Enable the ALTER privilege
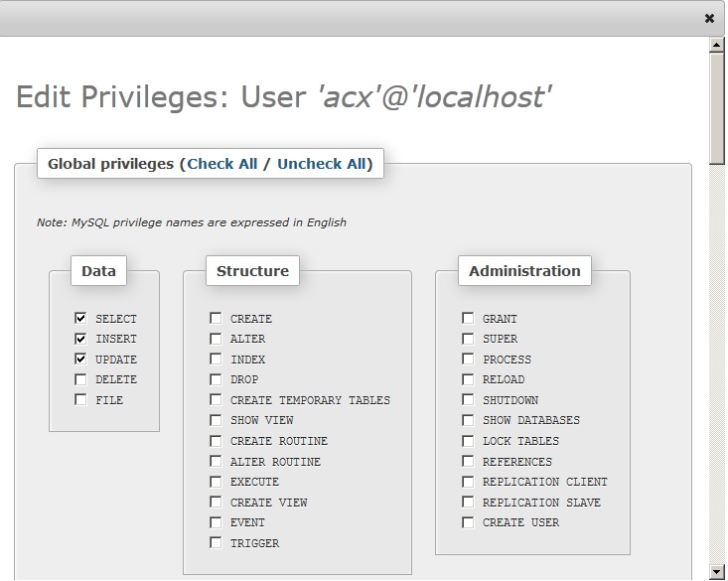The width and height of the screenshot is (728, 581). [x=216, y=339]
